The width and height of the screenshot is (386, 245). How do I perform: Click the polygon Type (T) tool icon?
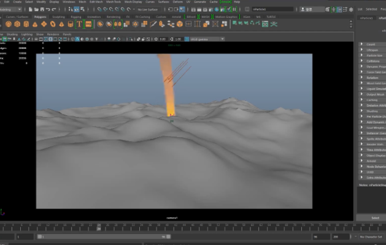click(79, 24)
